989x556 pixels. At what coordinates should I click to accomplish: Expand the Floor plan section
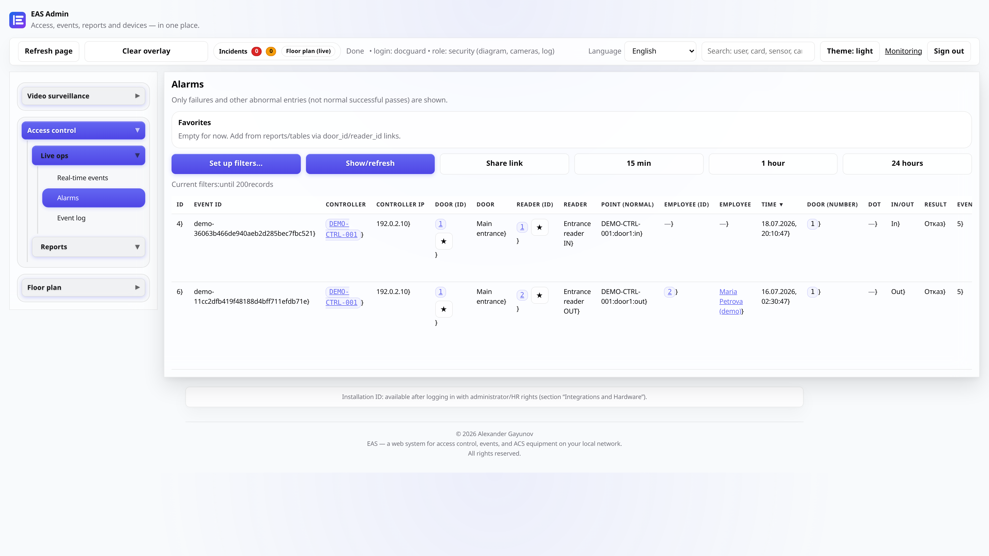(x=83, y=288)
